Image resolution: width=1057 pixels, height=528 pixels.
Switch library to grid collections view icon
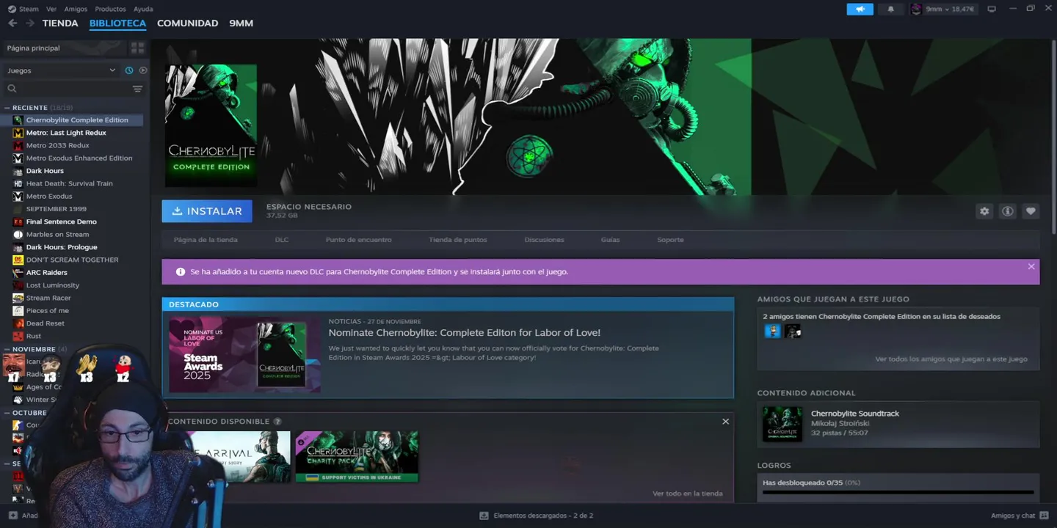137,48
